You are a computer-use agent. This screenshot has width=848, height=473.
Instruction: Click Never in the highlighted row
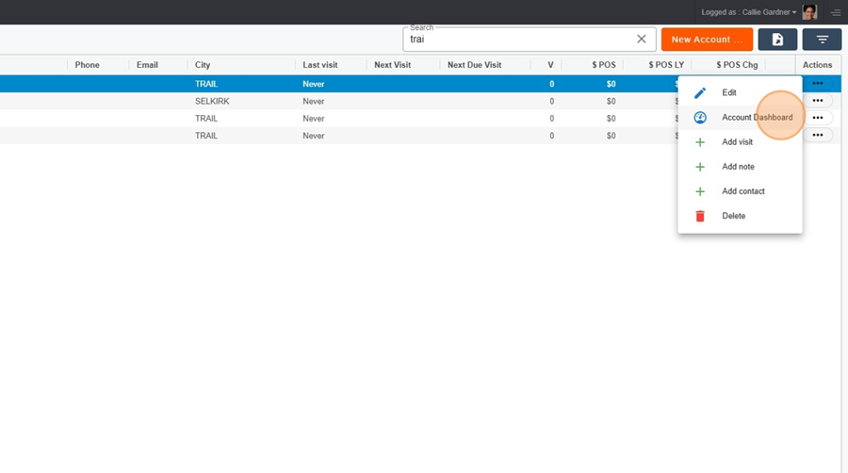[314, 84]
